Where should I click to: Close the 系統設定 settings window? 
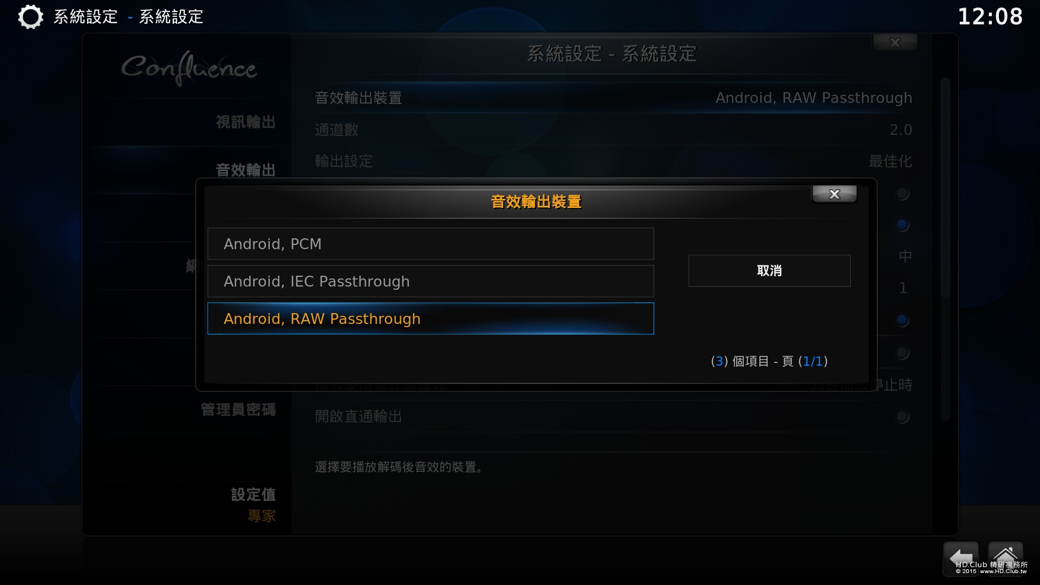[895, 42]
